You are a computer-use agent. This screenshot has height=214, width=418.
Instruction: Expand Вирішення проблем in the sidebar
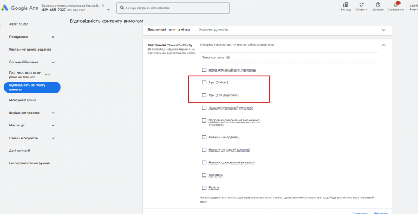53,113
